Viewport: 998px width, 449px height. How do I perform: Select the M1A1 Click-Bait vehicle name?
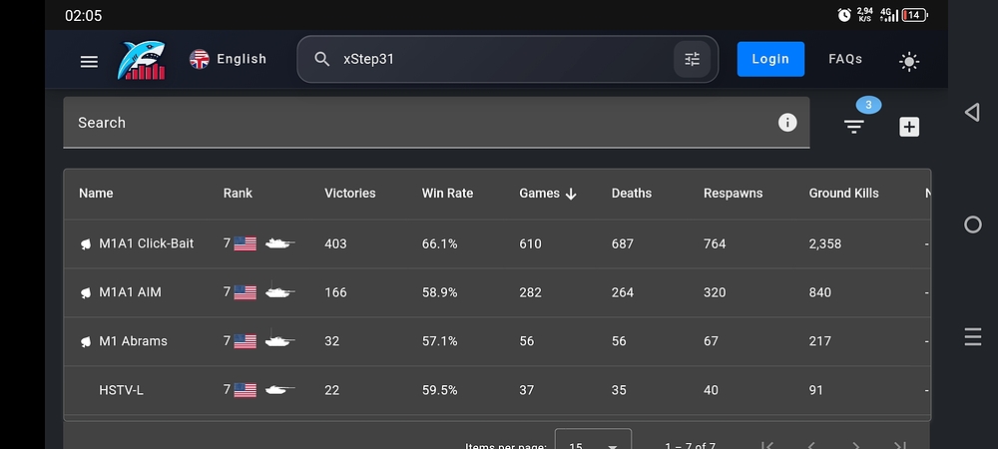[147, 243]
